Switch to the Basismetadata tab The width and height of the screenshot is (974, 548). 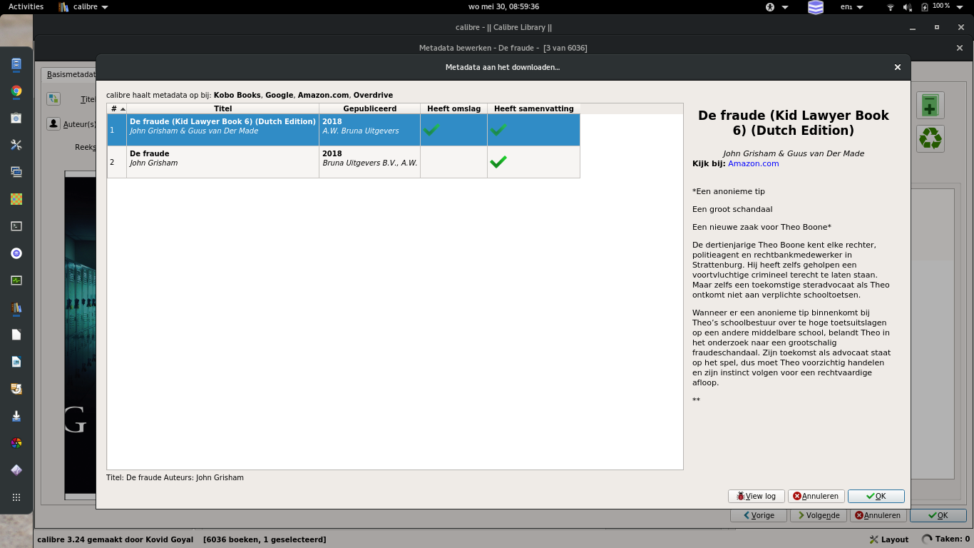coord(70,74)
